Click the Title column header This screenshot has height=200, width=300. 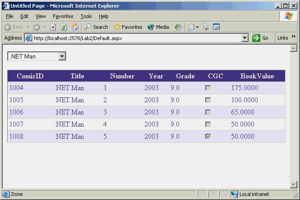click(x=77, y=76)
